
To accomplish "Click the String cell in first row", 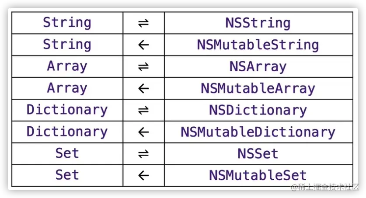I will pyautogui.click(x=67, y=23).
